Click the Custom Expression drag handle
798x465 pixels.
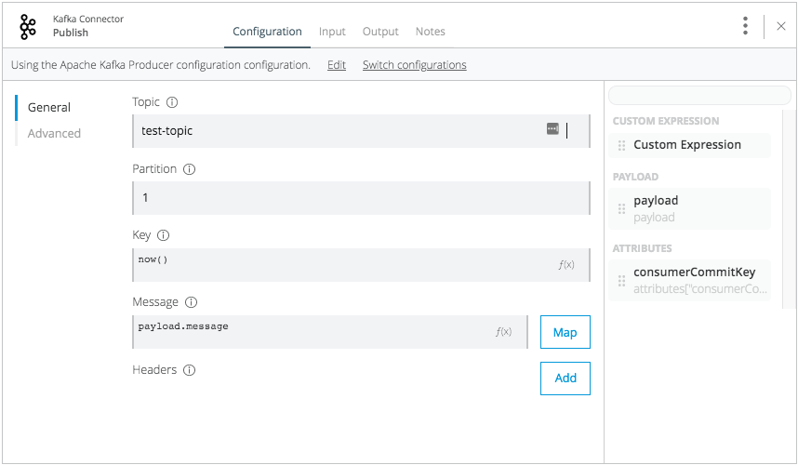click(x=621, y=145)
